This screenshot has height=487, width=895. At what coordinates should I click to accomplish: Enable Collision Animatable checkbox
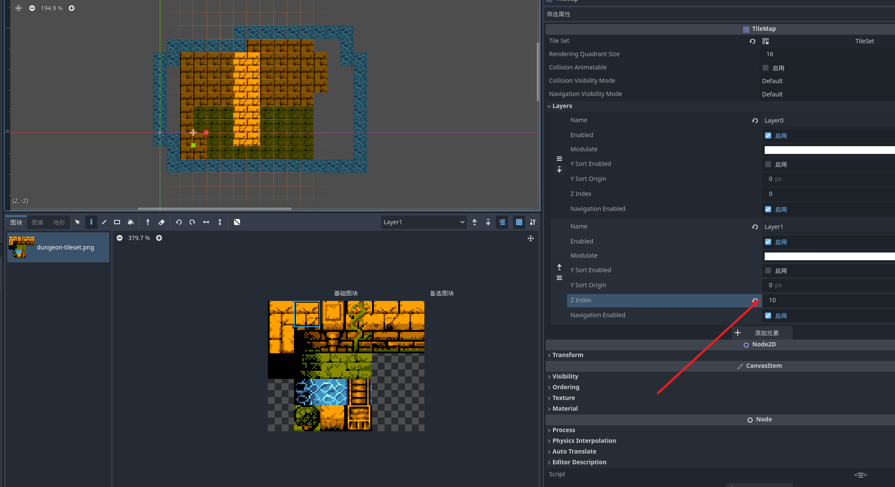click(x=766, y=68)
